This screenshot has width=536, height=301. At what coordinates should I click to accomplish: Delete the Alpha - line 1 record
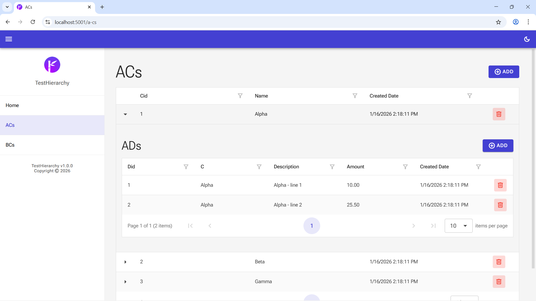(x=500, y=185)
